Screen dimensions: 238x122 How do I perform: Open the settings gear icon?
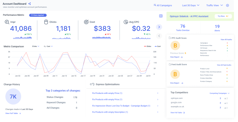pos(227,5)
